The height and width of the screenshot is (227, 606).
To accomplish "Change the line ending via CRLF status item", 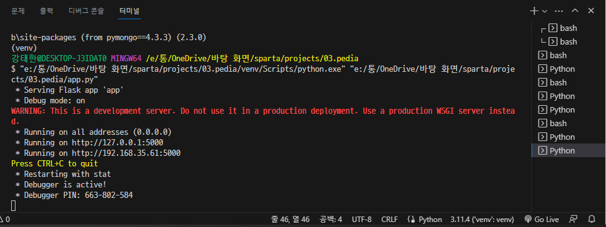I will [x=389, y=220].
